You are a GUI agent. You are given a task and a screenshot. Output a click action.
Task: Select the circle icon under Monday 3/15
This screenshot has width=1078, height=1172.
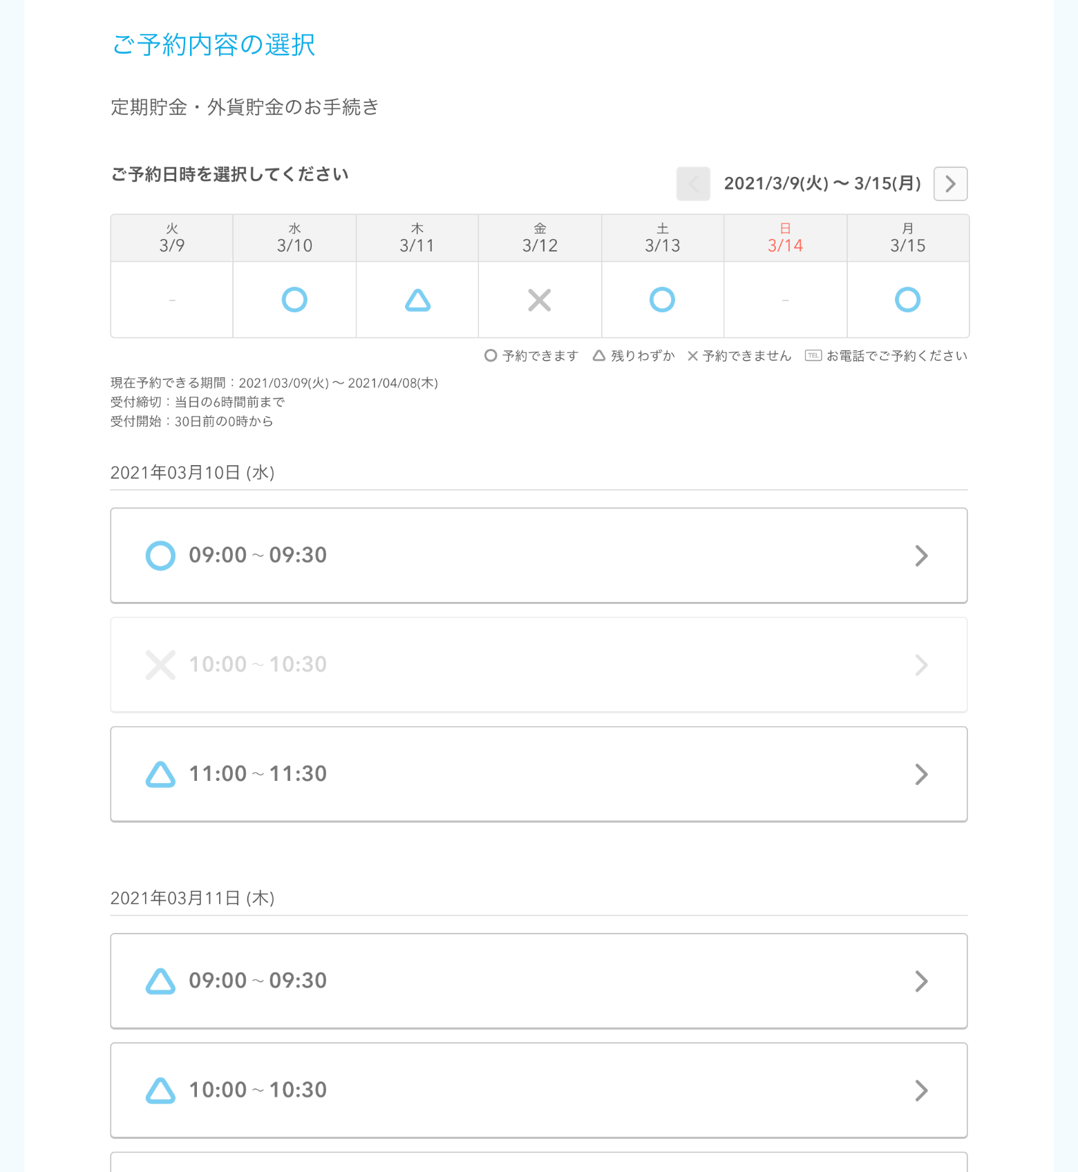point(907,300)
